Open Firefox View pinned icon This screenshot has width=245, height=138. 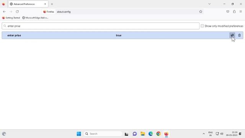pos(3,4)
